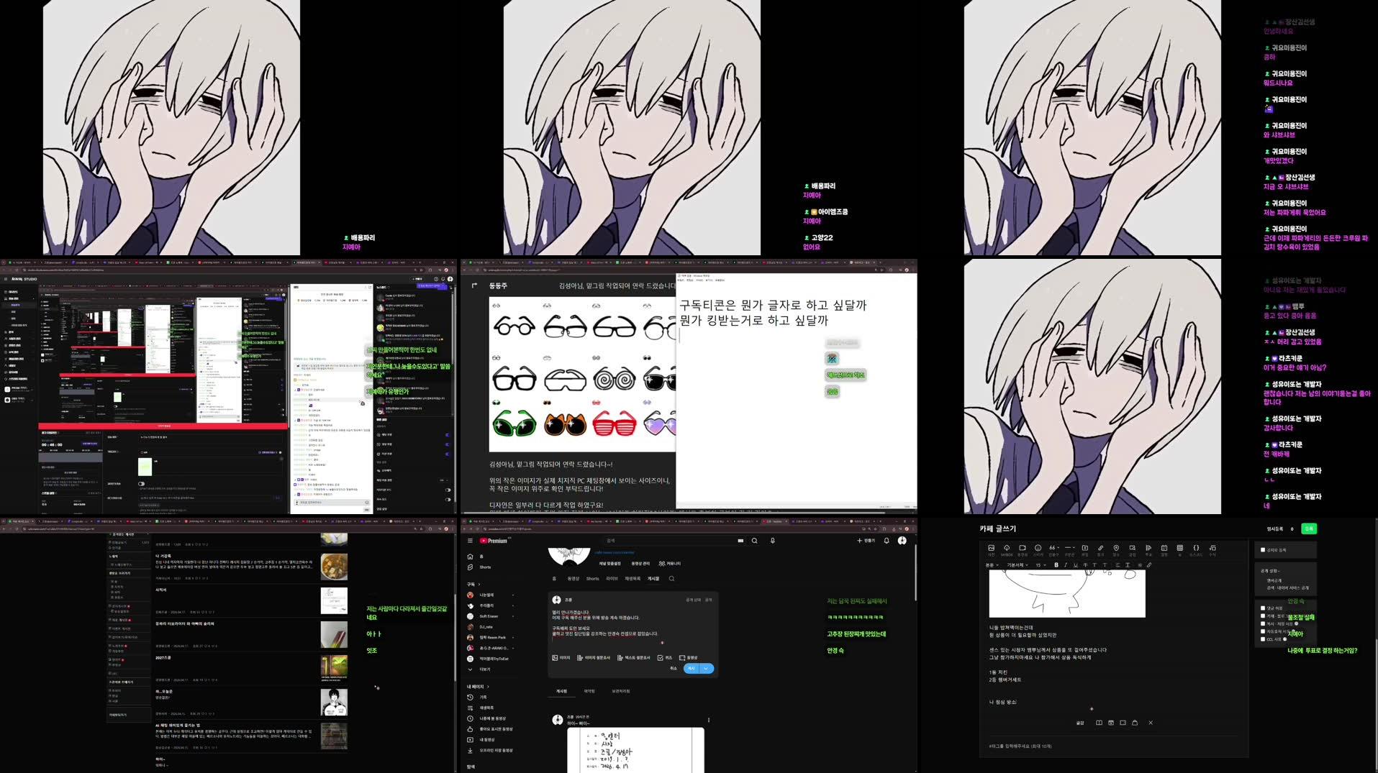Screen dimensions: 1378x773
Task: Click the calendar schedule icon in cafe editor
Action: (x=1164, y=548)
